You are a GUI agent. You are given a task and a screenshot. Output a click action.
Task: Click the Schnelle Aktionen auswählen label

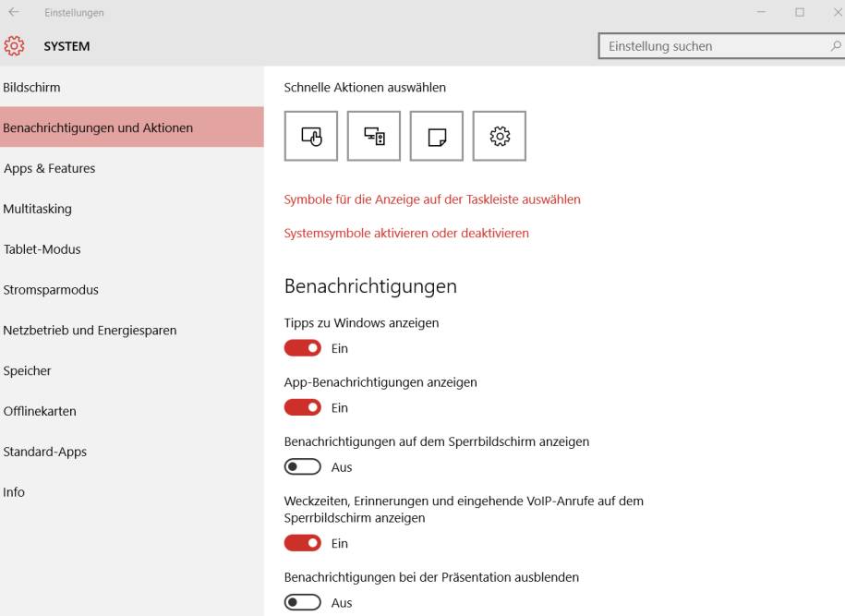365,88
